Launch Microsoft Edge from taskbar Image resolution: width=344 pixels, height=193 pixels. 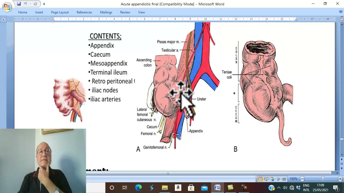[138, 188]
